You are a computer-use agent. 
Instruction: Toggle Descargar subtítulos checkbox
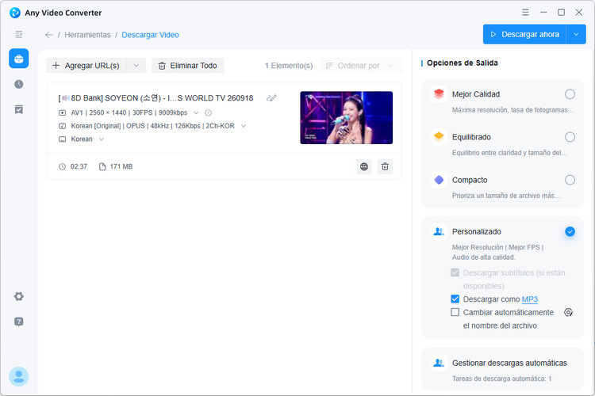pos(455,272)
